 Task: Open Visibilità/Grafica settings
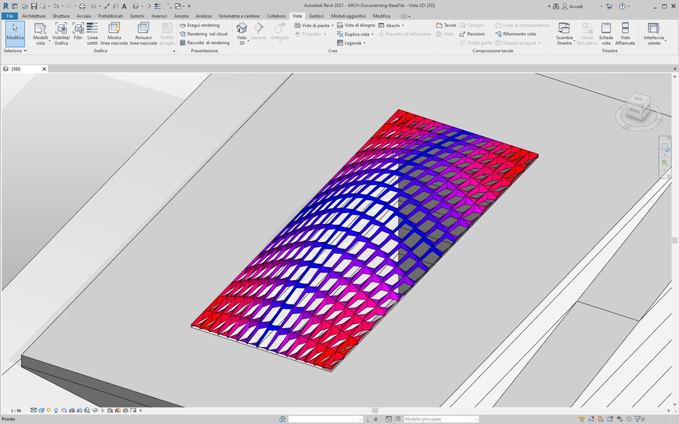coord(61,33)
